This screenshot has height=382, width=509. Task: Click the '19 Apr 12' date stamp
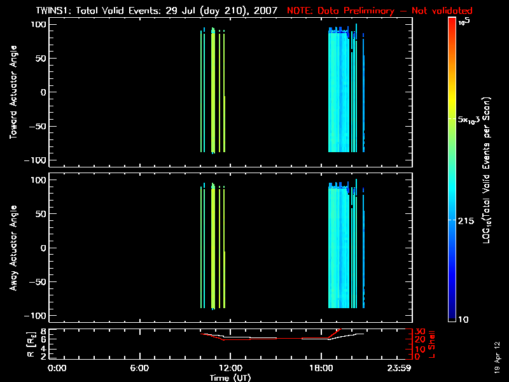pos(498,358)
